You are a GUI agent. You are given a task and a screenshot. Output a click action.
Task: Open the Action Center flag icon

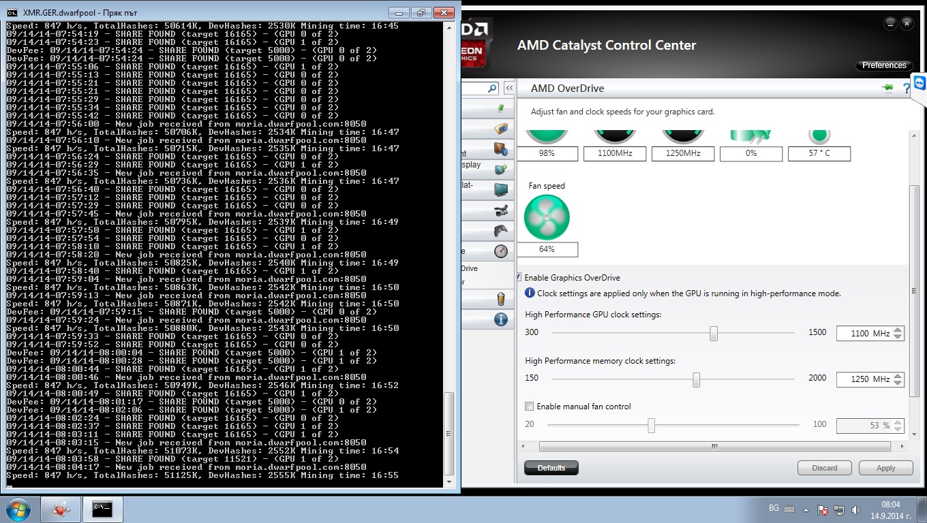[x=823, y=509]
